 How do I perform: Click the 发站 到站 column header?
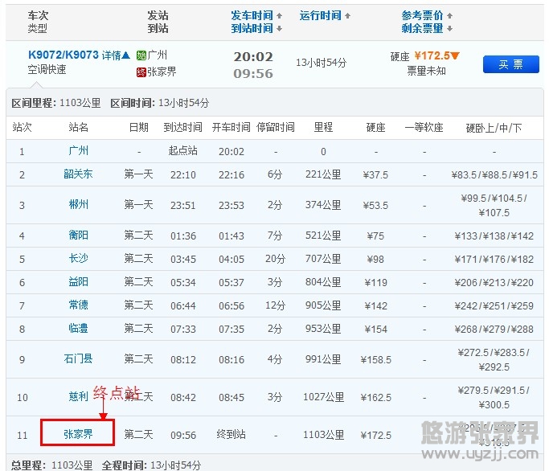[x=158, y=23]
